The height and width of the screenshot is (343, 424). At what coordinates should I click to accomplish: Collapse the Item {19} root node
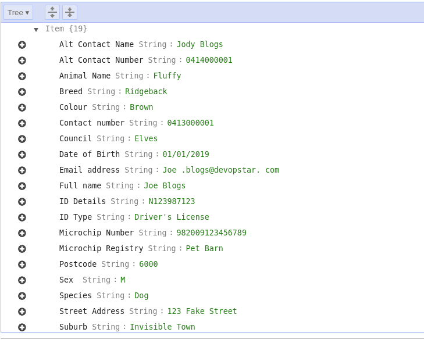pos(36,29)
